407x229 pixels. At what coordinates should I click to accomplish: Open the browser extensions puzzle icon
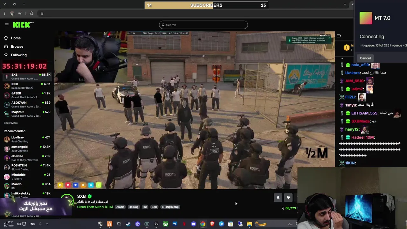[31, 13]
